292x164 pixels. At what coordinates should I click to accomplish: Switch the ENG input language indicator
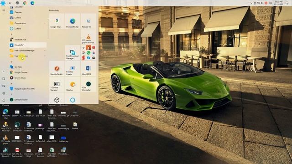coord(271,3)
